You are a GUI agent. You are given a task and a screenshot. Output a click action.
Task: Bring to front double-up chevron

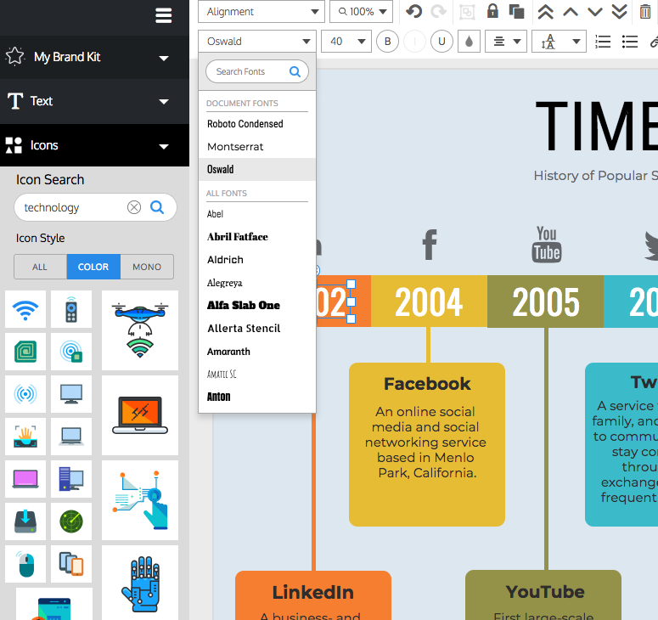click(x=546, y=12)
